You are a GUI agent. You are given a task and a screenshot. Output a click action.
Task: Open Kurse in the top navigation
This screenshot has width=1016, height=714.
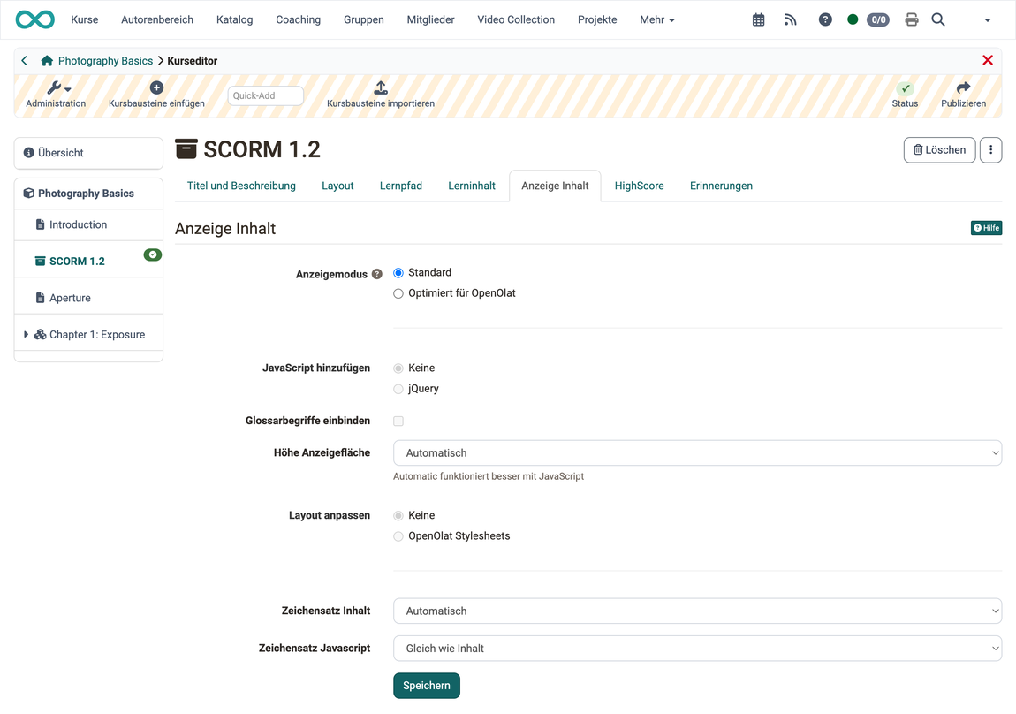tap(84, 20)
